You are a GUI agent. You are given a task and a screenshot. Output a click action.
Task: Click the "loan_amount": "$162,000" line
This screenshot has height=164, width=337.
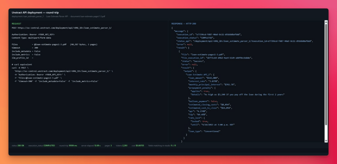[203, 78]
